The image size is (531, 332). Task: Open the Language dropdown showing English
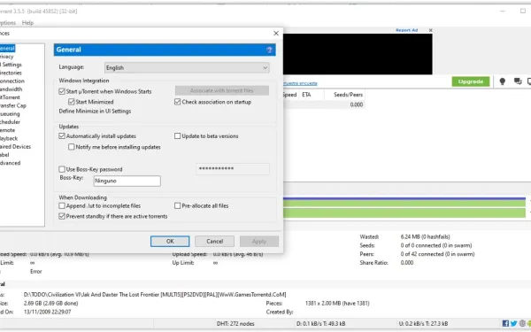click(x=187, y=68)
